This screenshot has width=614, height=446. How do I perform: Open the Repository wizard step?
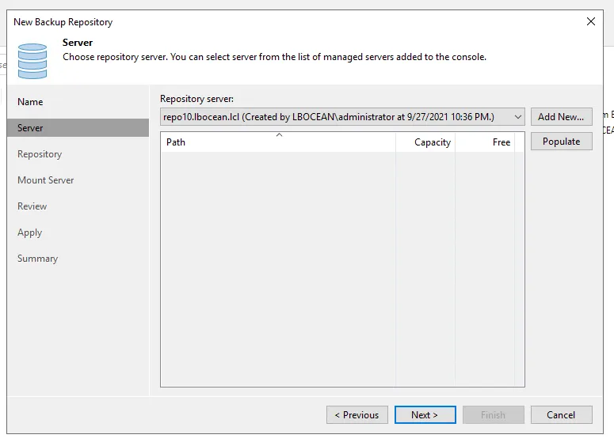click(x=40, y=154)
